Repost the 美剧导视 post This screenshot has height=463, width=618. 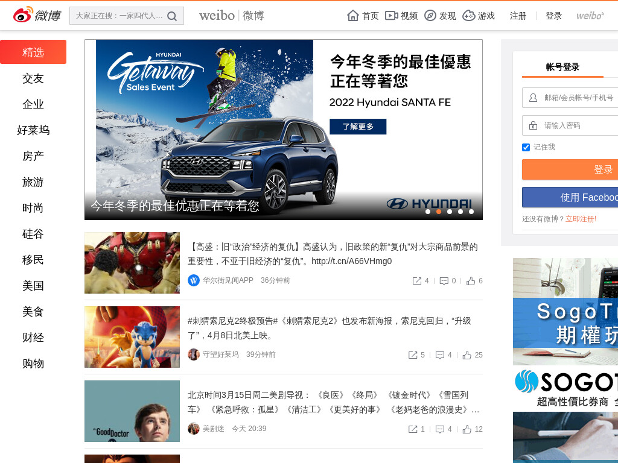(413, 429)
